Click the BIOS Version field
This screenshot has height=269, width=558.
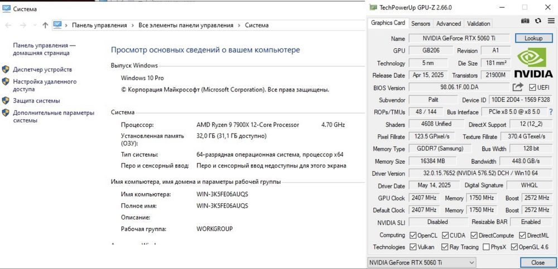click(459, 87)
